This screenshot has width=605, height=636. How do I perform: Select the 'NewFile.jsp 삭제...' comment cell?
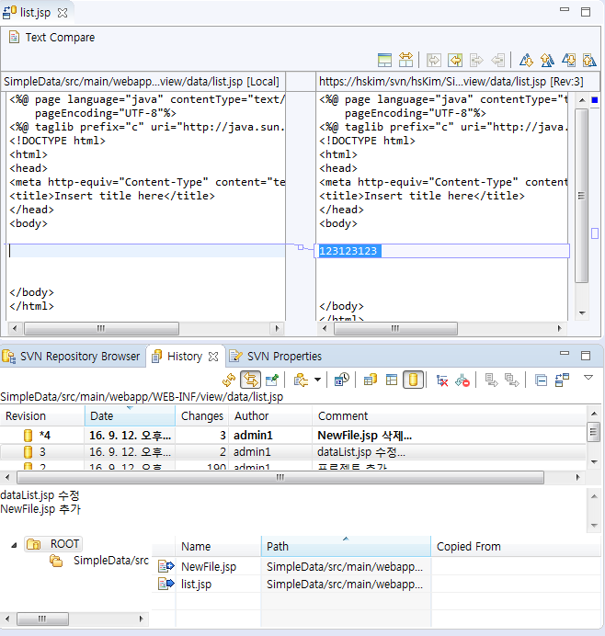[x=364, y=436]
